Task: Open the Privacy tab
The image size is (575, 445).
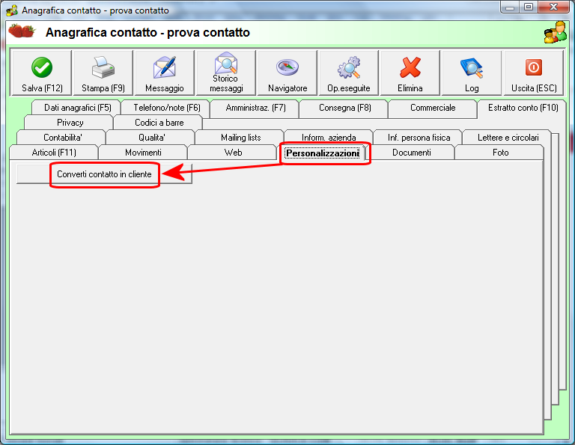Action: (70, 123)
